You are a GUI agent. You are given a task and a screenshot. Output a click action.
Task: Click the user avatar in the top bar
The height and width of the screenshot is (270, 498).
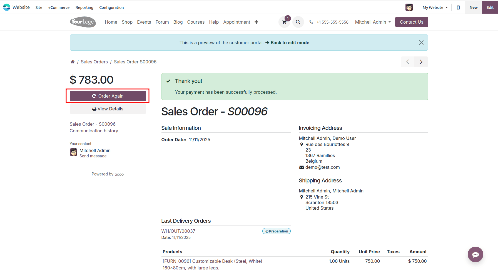coord(409,7)
